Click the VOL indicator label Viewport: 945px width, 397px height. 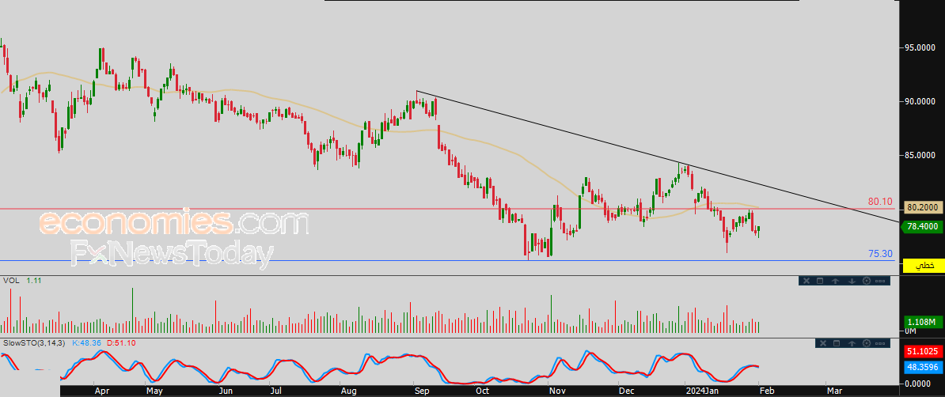pyautogui.click(x=11, y=281)
